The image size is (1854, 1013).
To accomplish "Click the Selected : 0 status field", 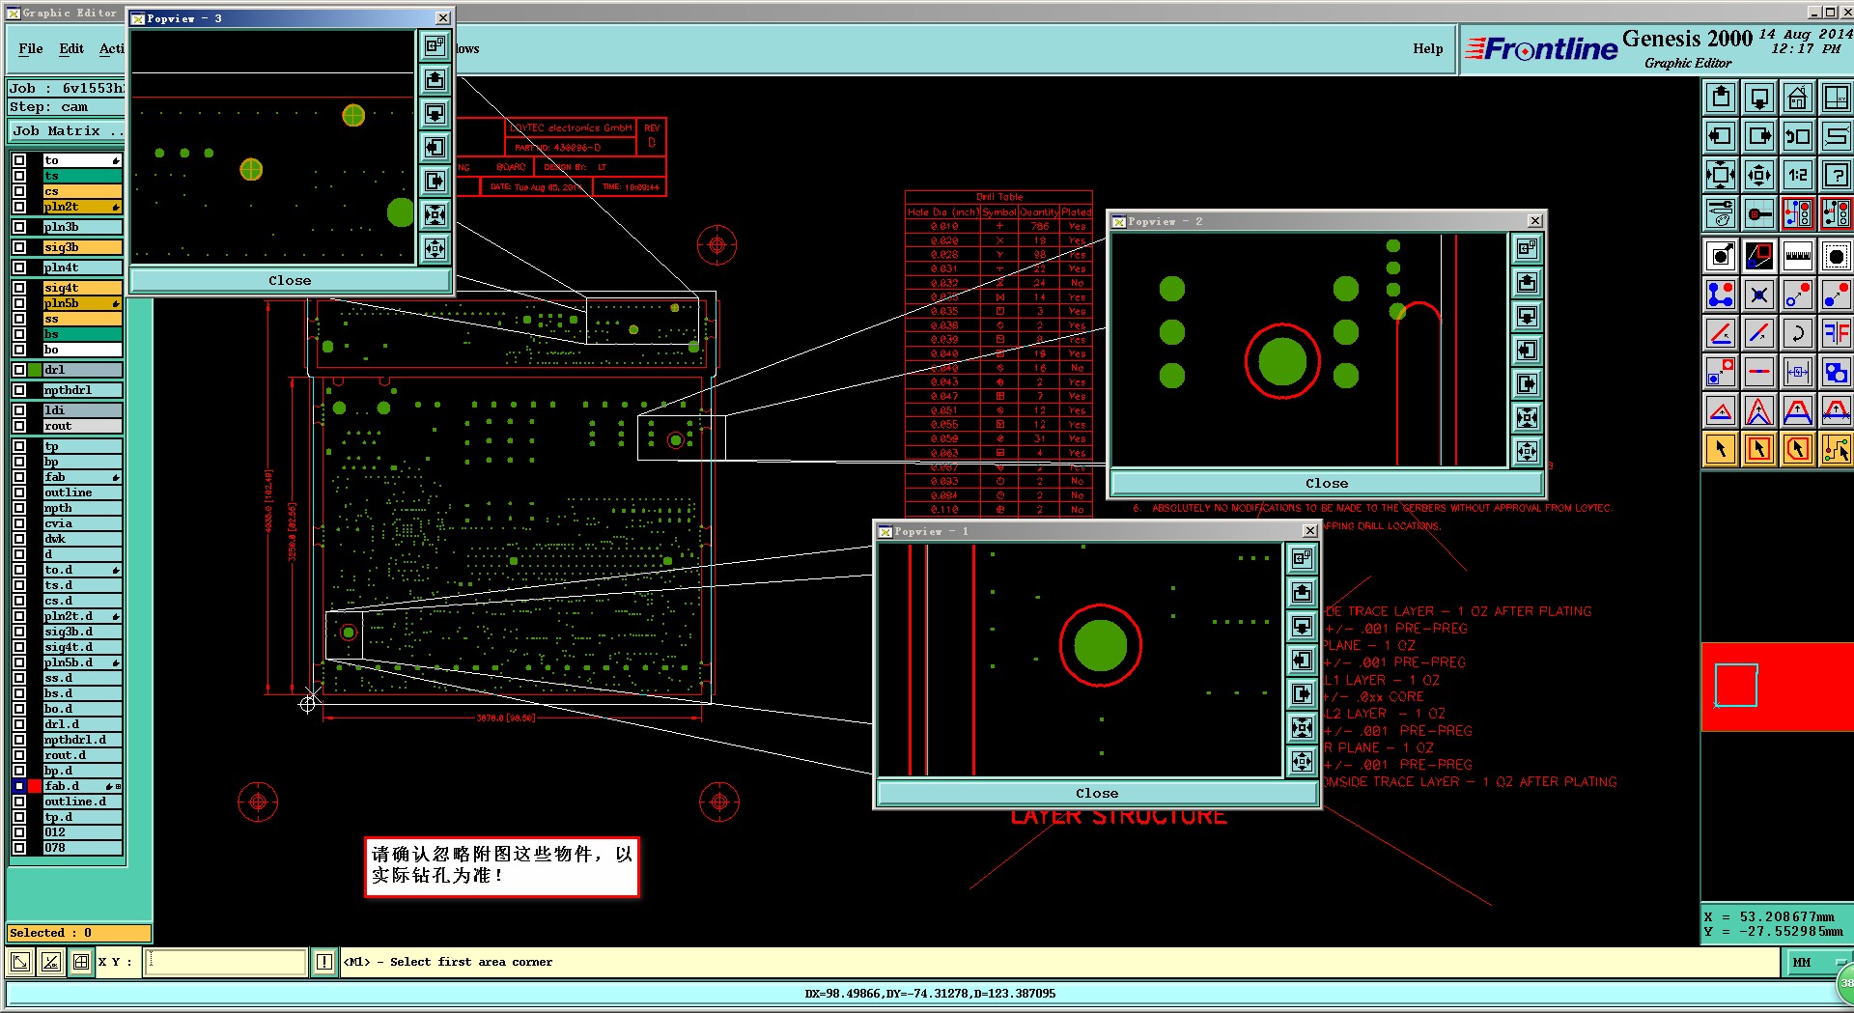I will [79, 933].
